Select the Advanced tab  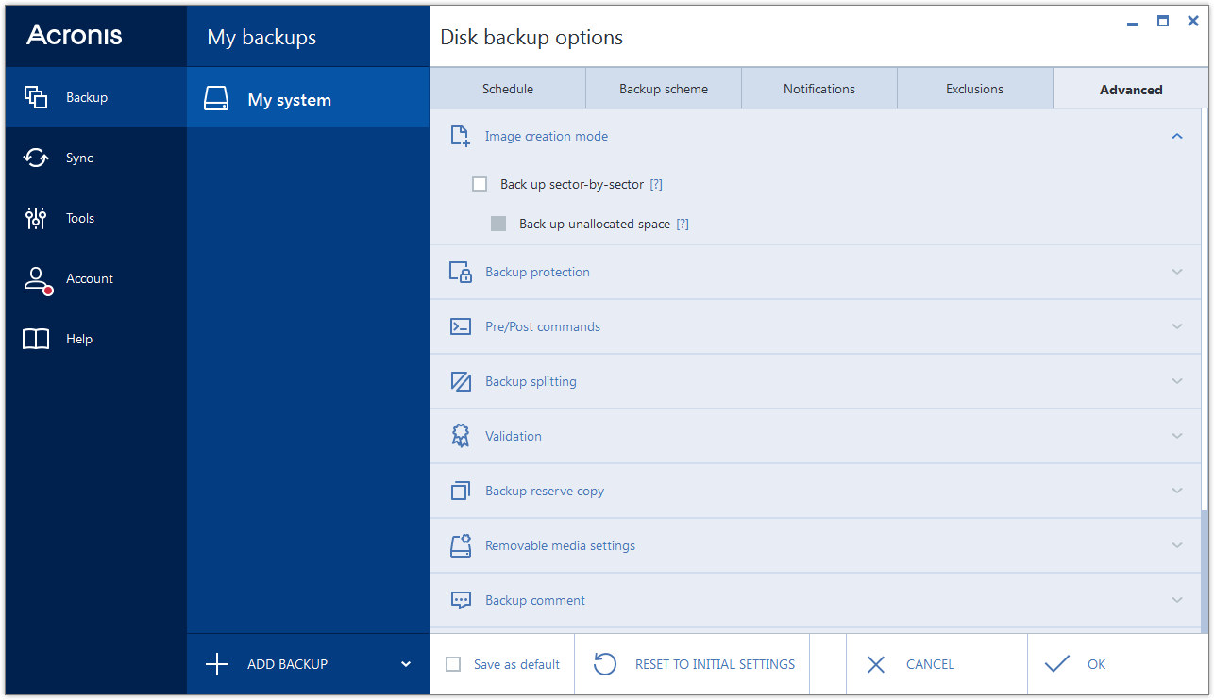[x=1131, y=89]
